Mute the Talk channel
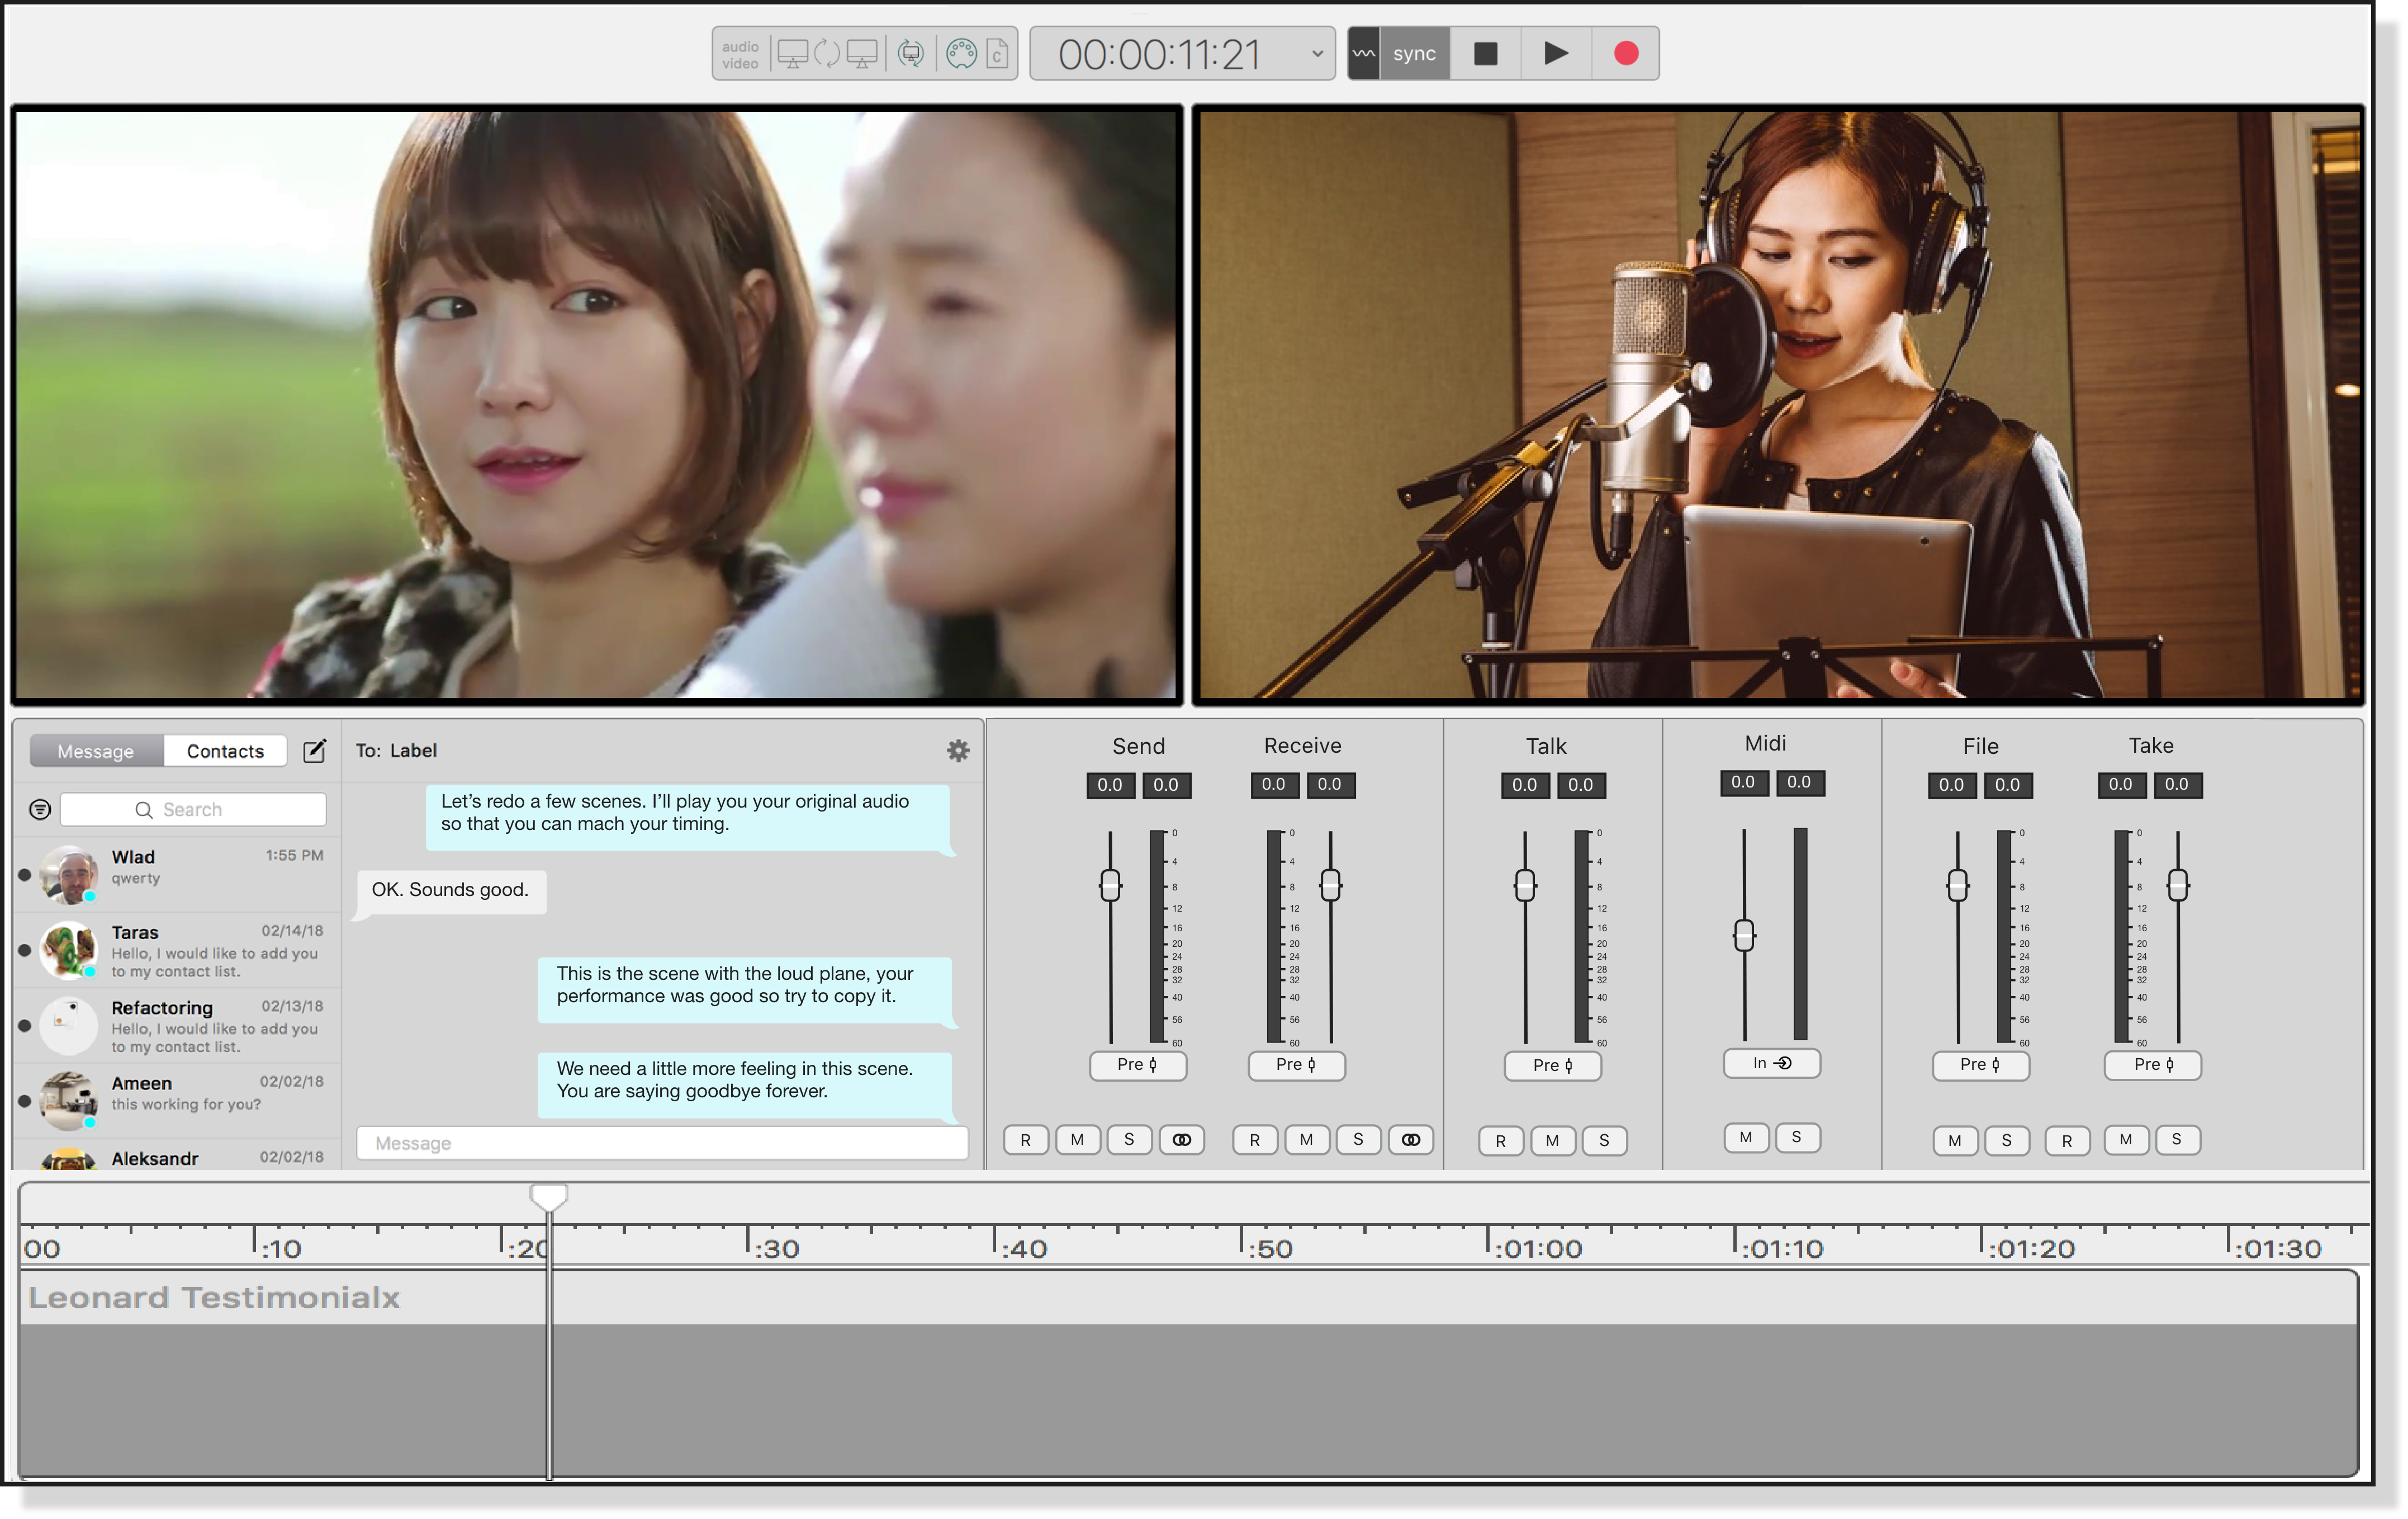Viewport: 2408px width, 1519px height. point(1552,1141)
